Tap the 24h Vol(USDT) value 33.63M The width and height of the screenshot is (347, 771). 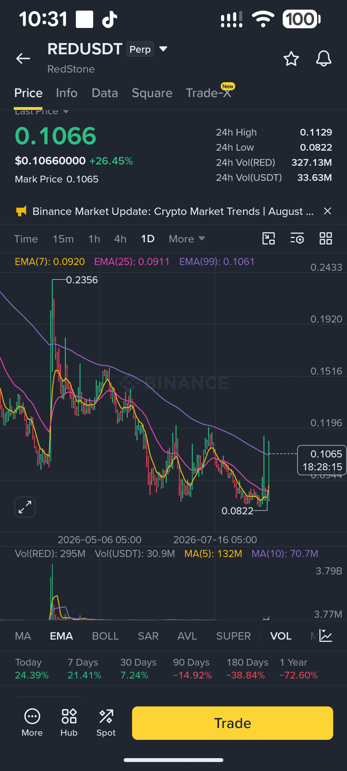[x=315, y=178]
